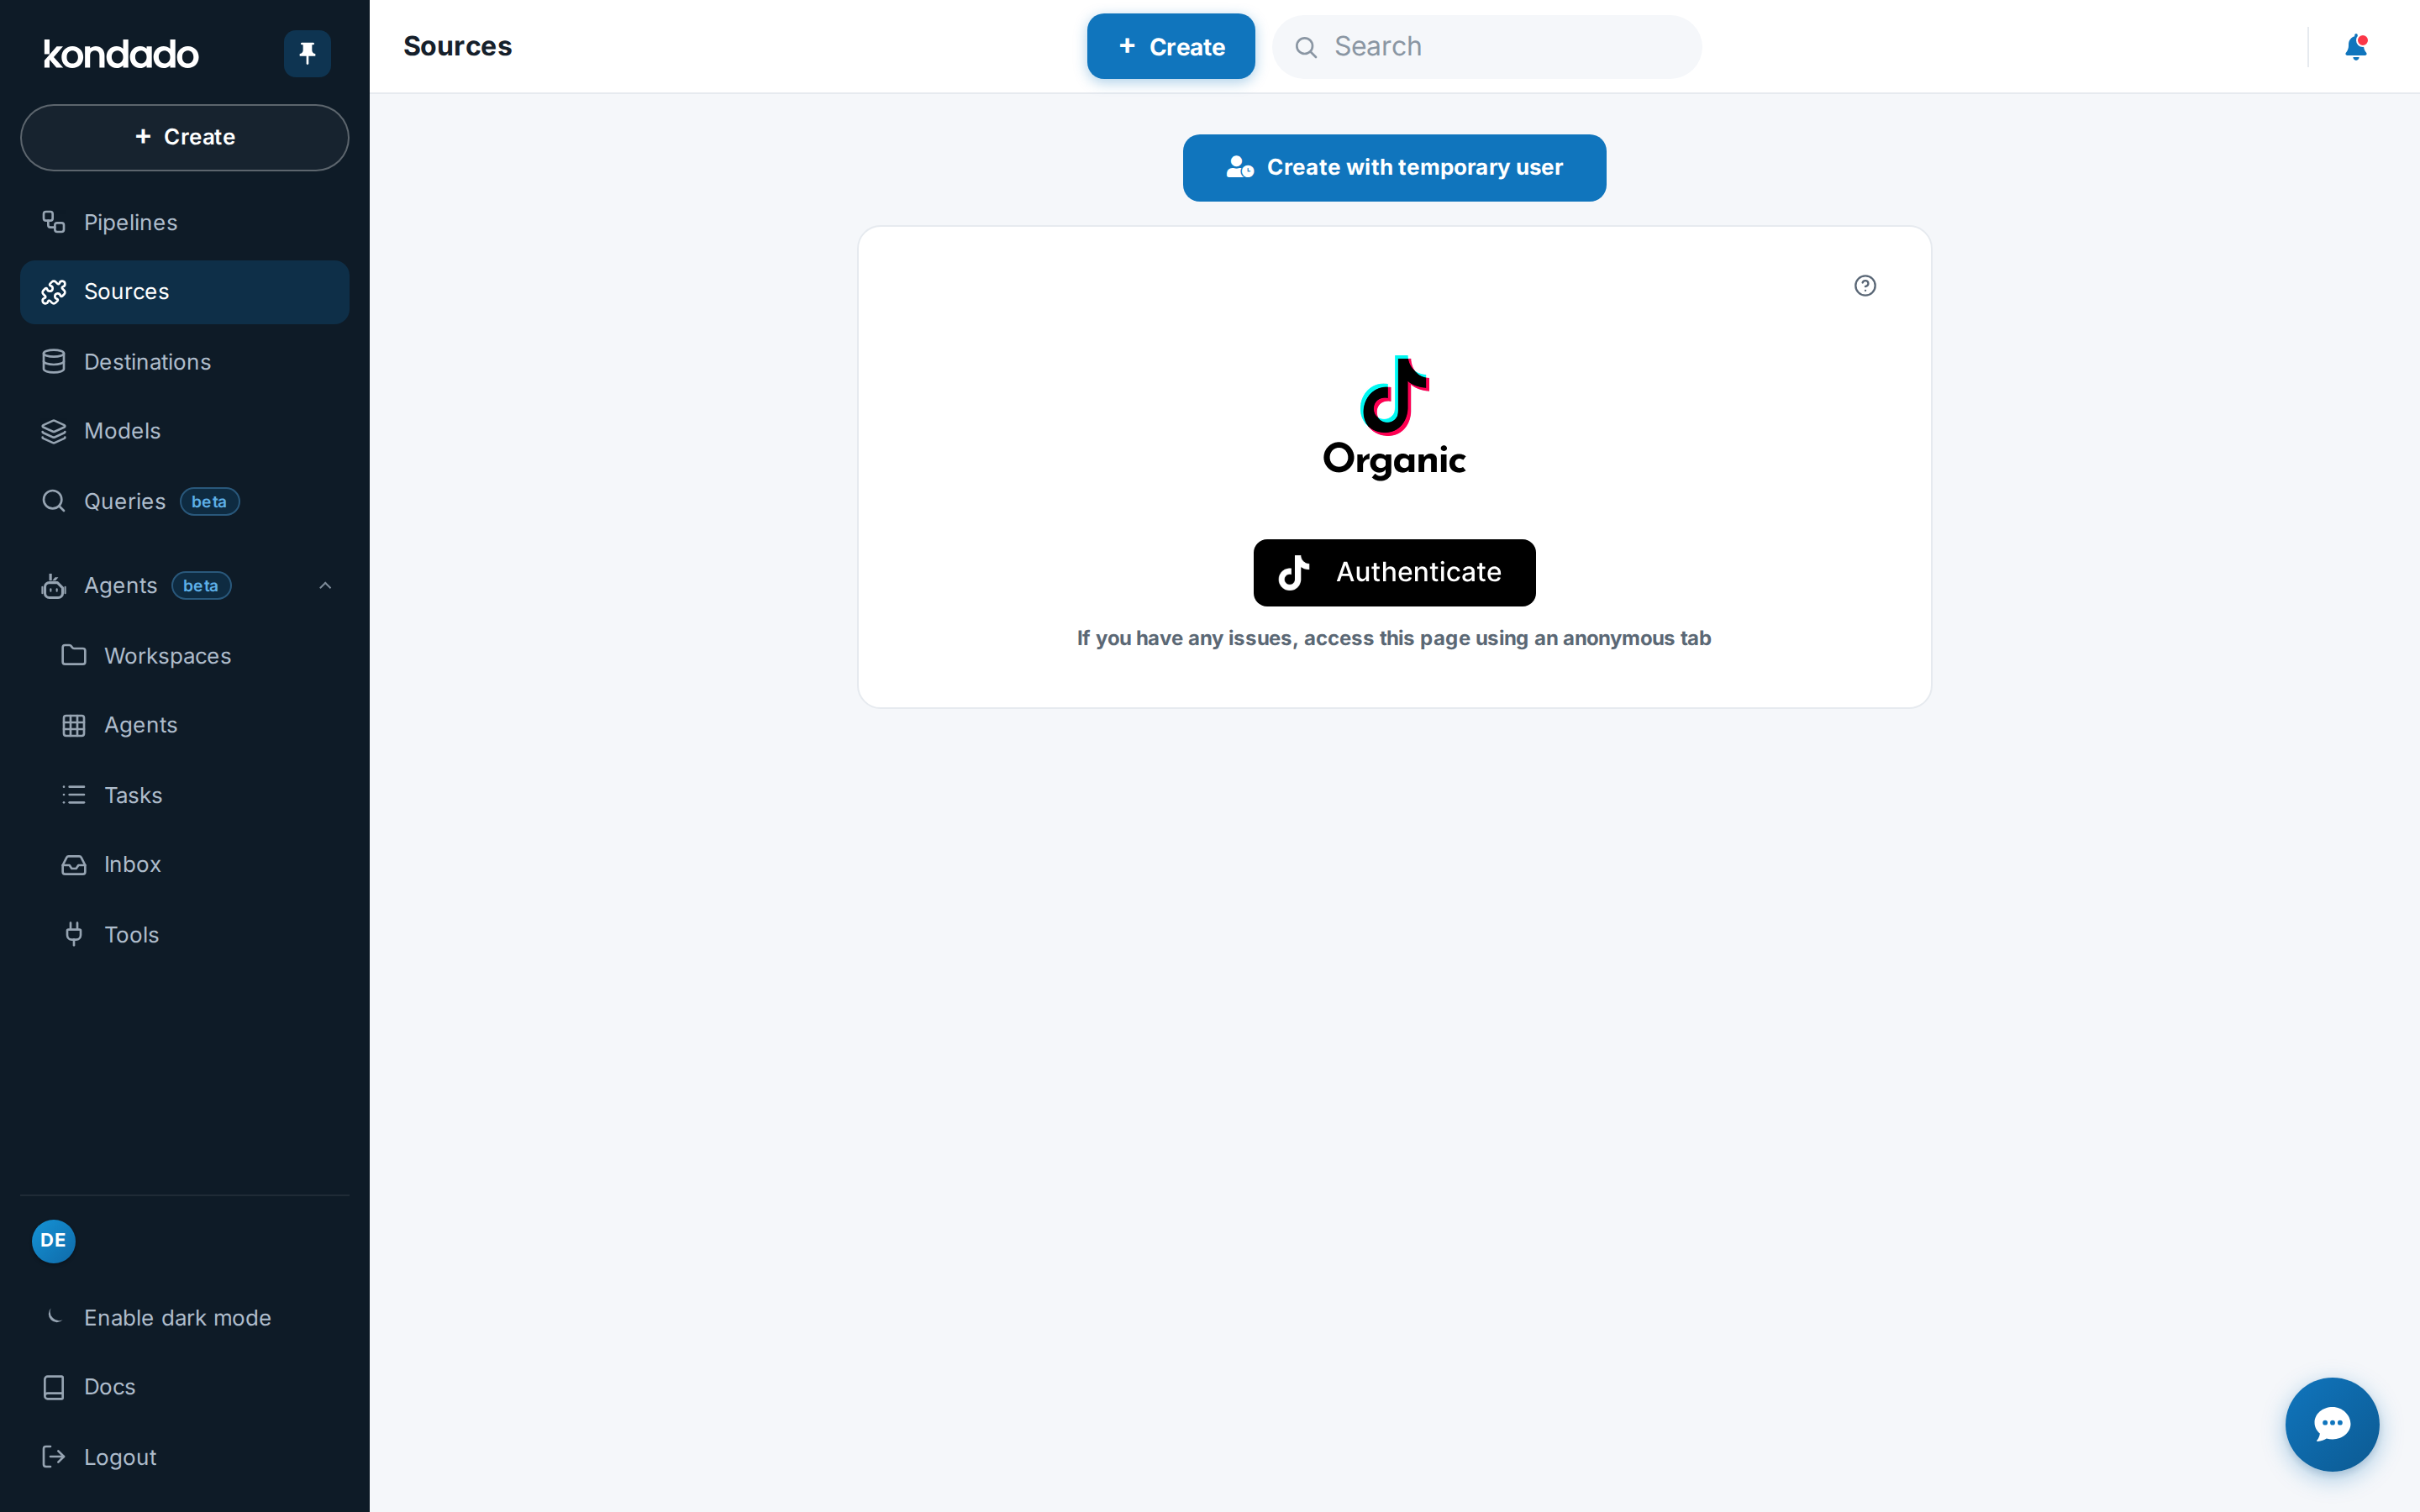Click the pin sidebar icon
This screenshot has width=2420, height=1512.
(307, 53)
